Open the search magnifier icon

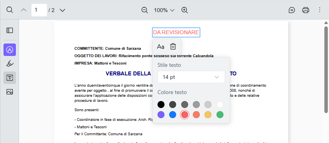tap(10, 10)
